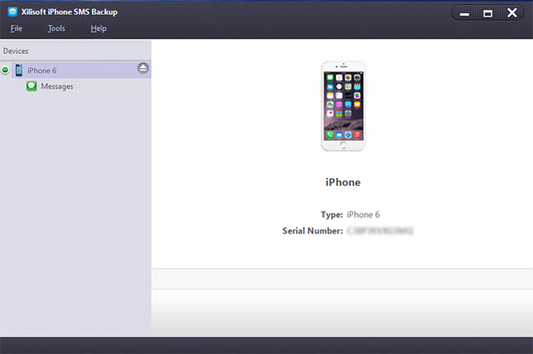Click the Xilisoft app logo icon
The width and height of the screenshot is (533, 354).
(12, 12)
